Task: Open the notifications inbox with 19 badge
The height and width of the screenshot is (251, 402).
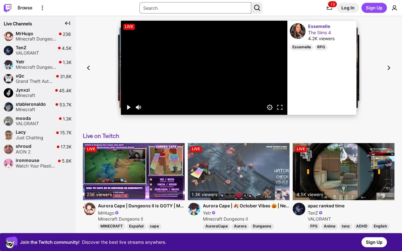Action: [329, 8]
